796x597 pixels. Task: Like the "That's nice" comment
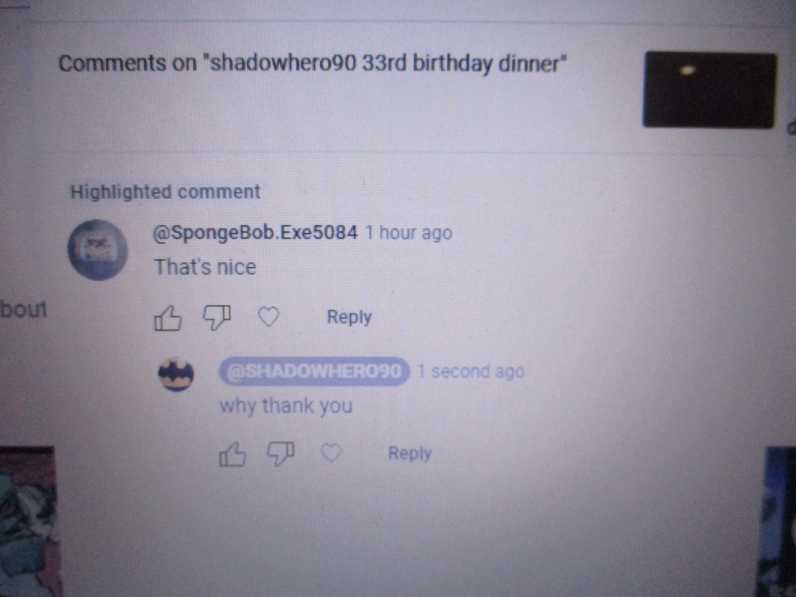pos(167,318)
